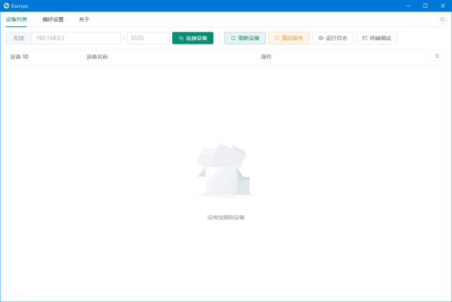The height and width of the screenshot is (302, 452).
Task: Click the 无线 wireless label prefix
Action: (x=19, y=38)
